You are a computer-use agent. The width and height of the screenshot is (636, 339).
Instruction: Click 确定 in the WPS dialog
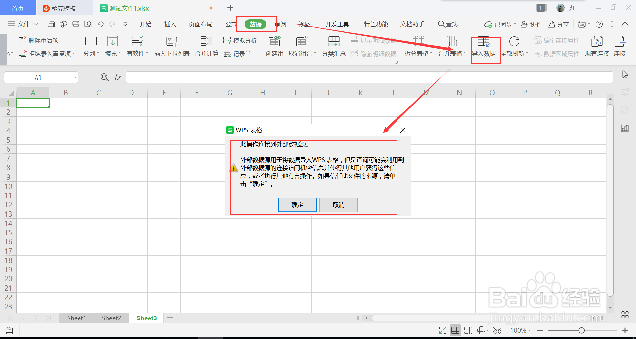(x=297, y=205)
